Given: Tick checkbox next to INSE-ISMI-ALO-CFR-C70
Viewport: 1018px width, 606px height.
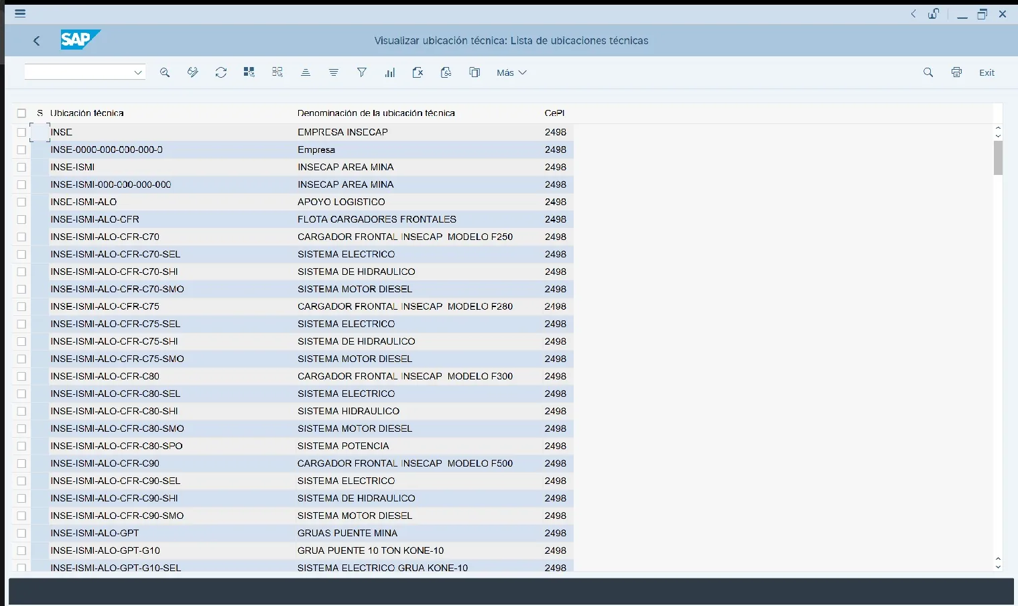Looking at the screenshot, I should 21,237.
